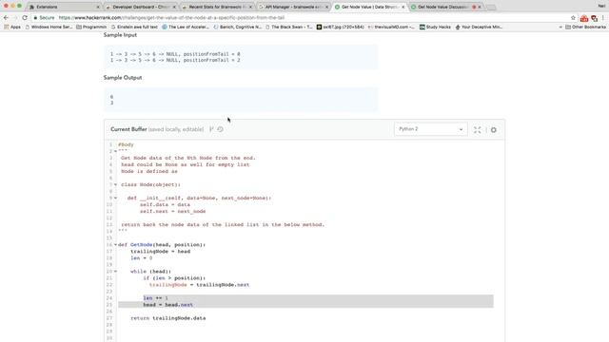This screenshot has width=609, height=342.
Task: Open Windows Home Server bookmark
Action: click(49, 28)
